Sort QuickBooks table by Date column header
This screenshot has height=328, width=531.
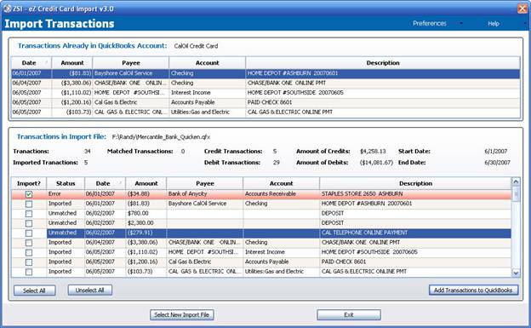pos(31,63)
